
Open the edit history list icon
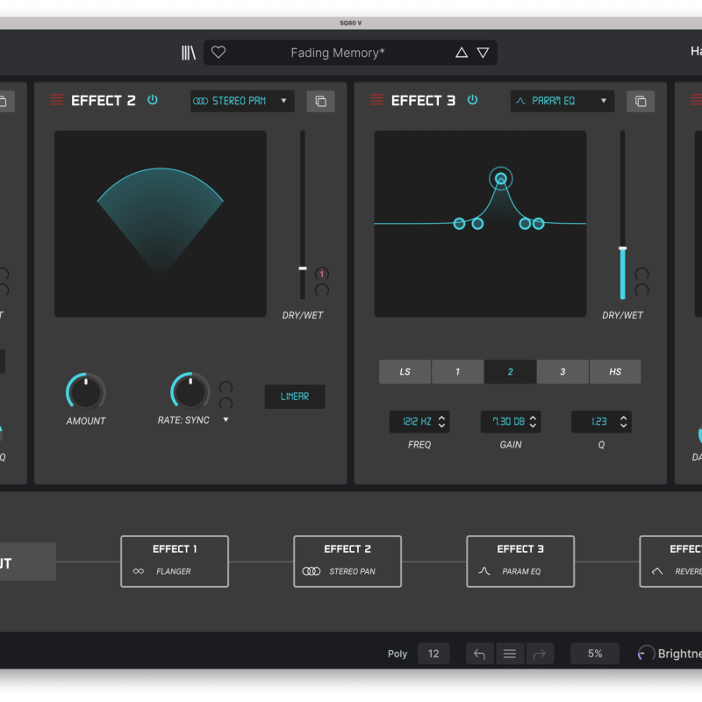click(x=510, y=654)
